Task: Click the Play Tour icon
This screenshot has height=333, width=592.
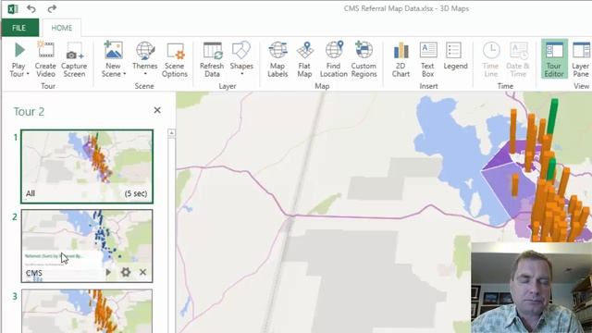Action: tap(18, 51)
